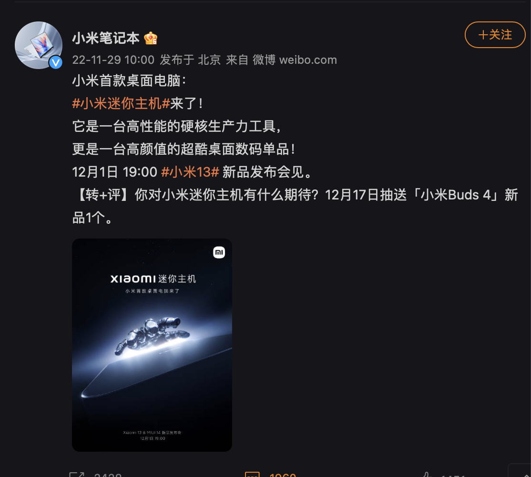
Task: Click the 微博 weibo.com source link
Action: tap(295, 60)
